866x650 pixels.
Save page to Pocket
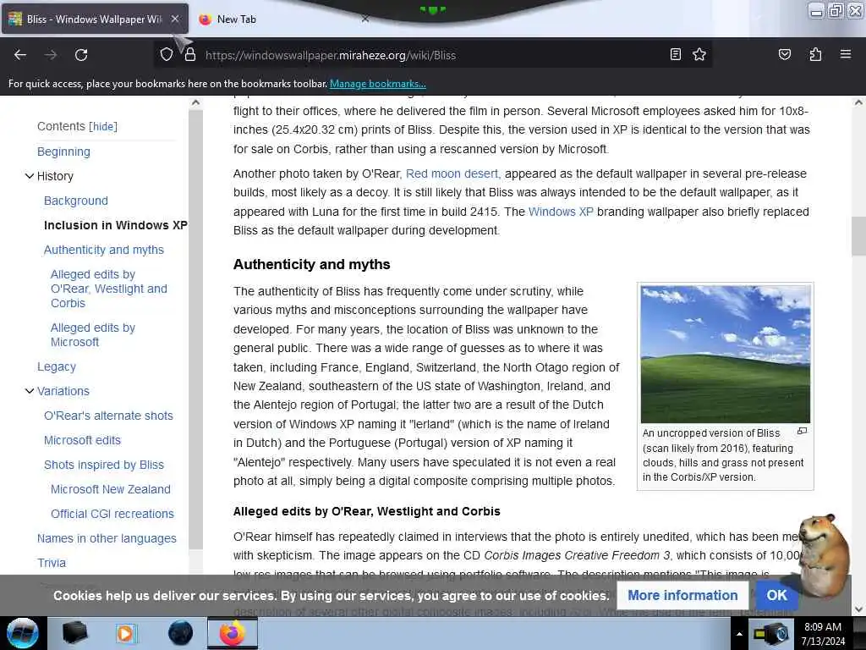point(784,54)
